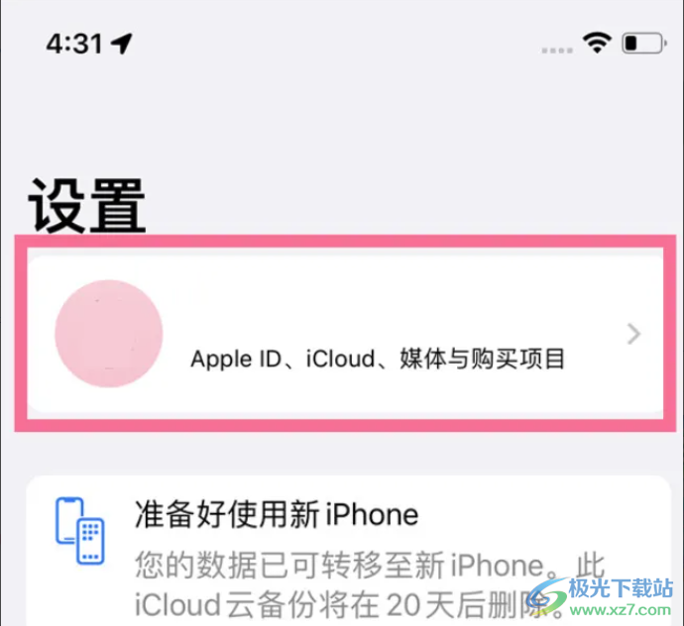The height and width of the screenshot is (626, 684).
Task: Tap the keypad phone in the transfer icon
Action: coord(90,541)
